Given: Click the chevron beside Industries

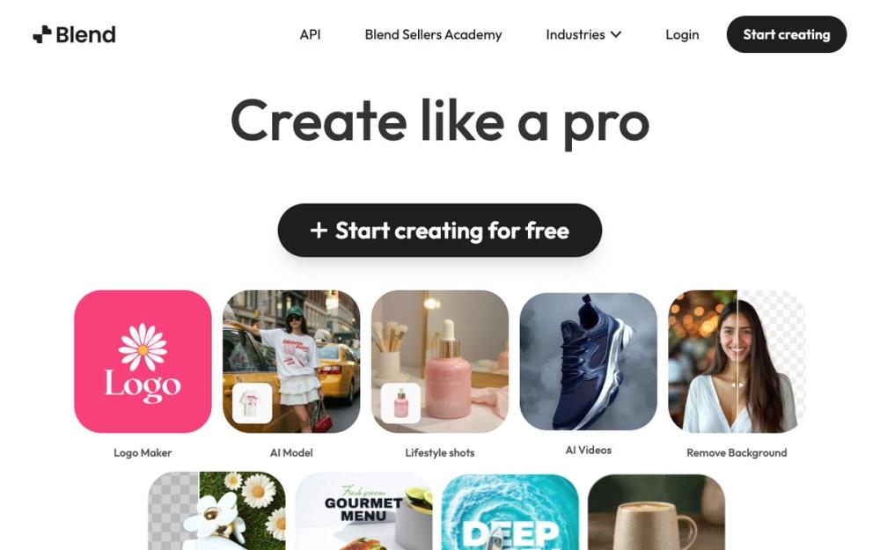Looking at the screenshot, I should coord(616,34).
